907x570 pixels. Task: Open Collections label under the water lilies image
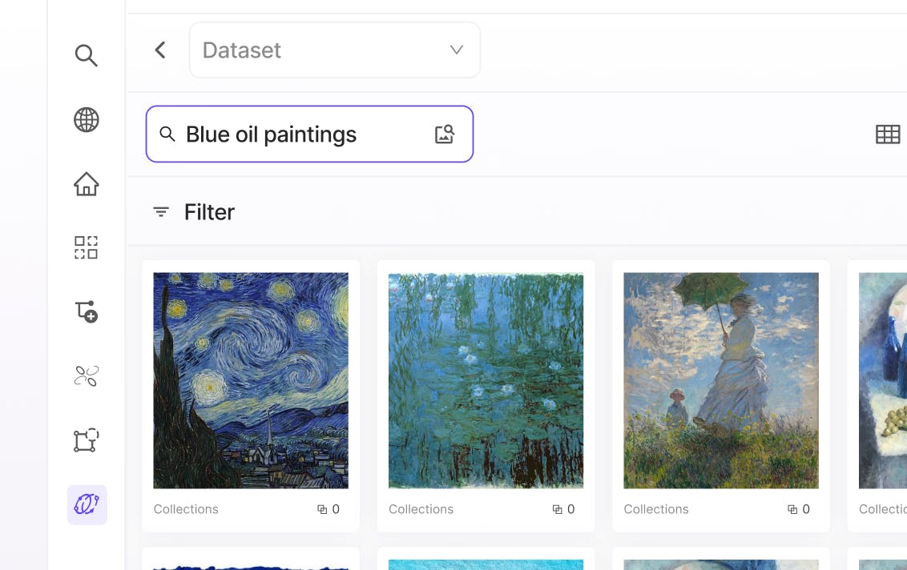[x=421, y=509]
